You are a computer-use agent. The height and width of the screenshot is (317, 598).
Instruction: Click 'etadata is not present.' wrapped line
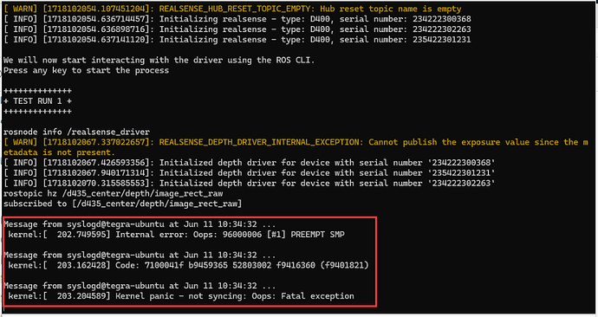pyautogui.click(x=59, y=152)
